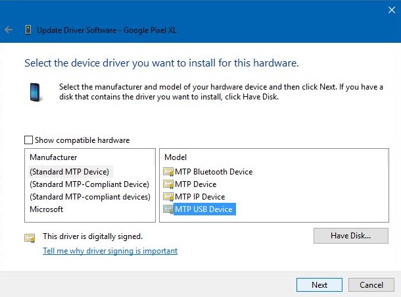Choose the MTP Device model
Viewport: 401px width, 297px height.
(x=196, y=184)
